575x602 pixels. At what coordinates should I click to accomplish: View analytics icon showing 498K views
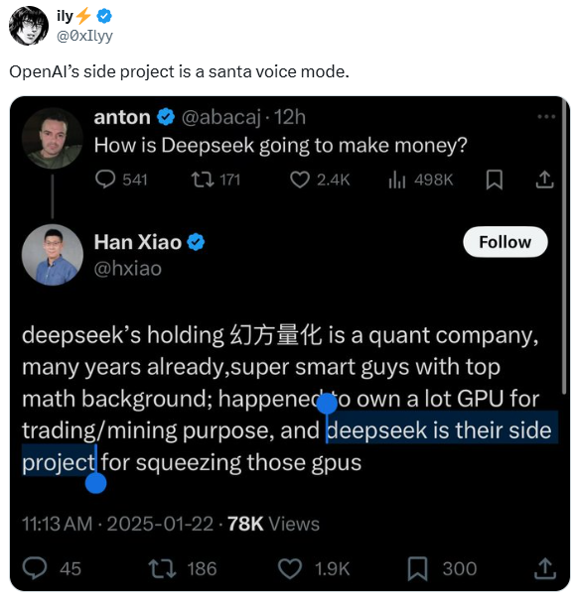click(396, 180)
